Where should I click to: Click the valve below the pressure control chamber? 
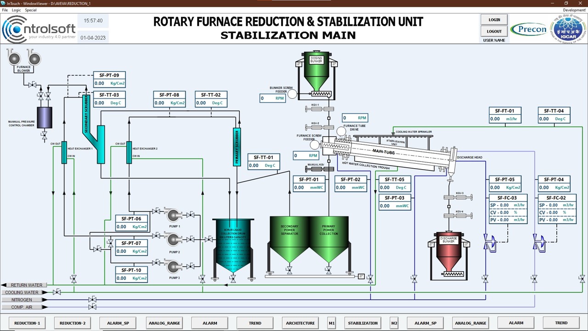point(44,136)
